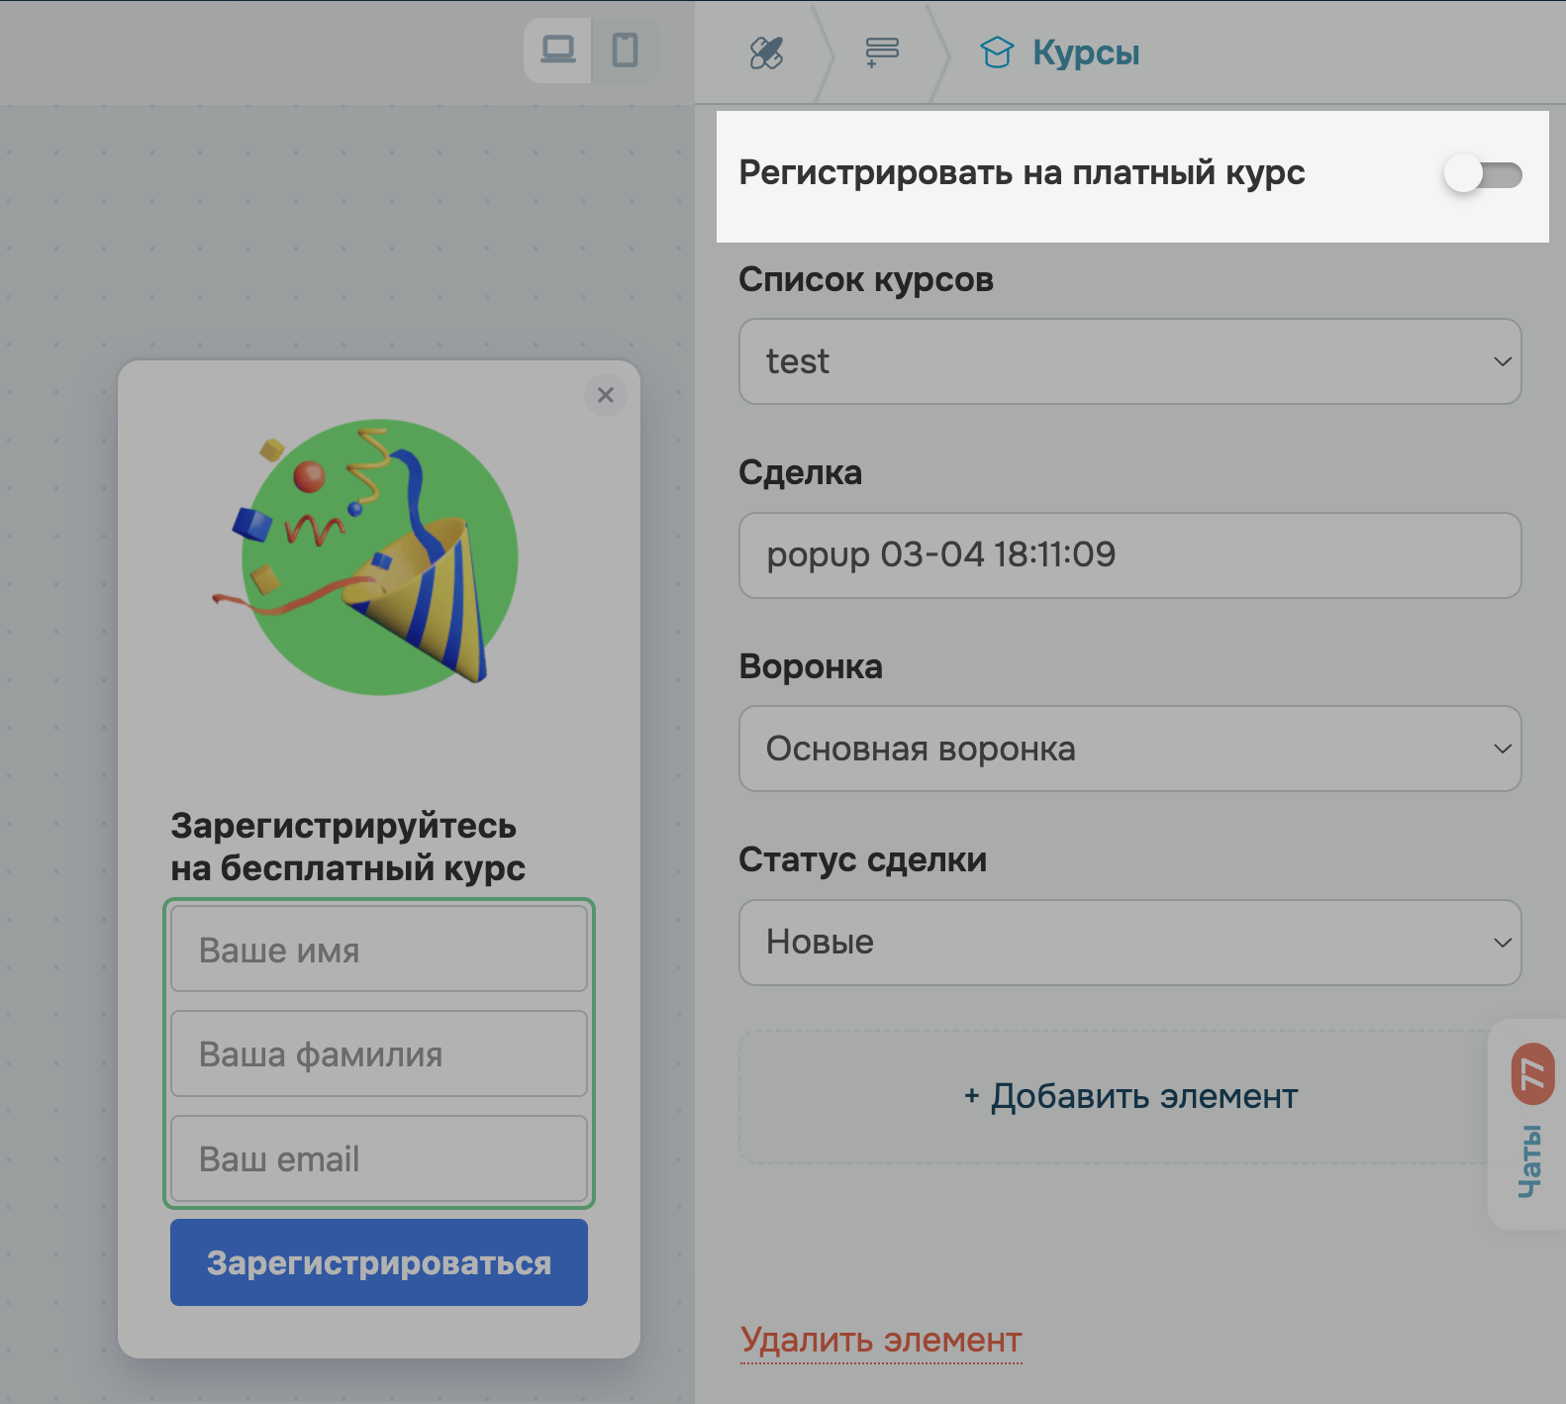Click the Ваше имя field

(379, 950)
